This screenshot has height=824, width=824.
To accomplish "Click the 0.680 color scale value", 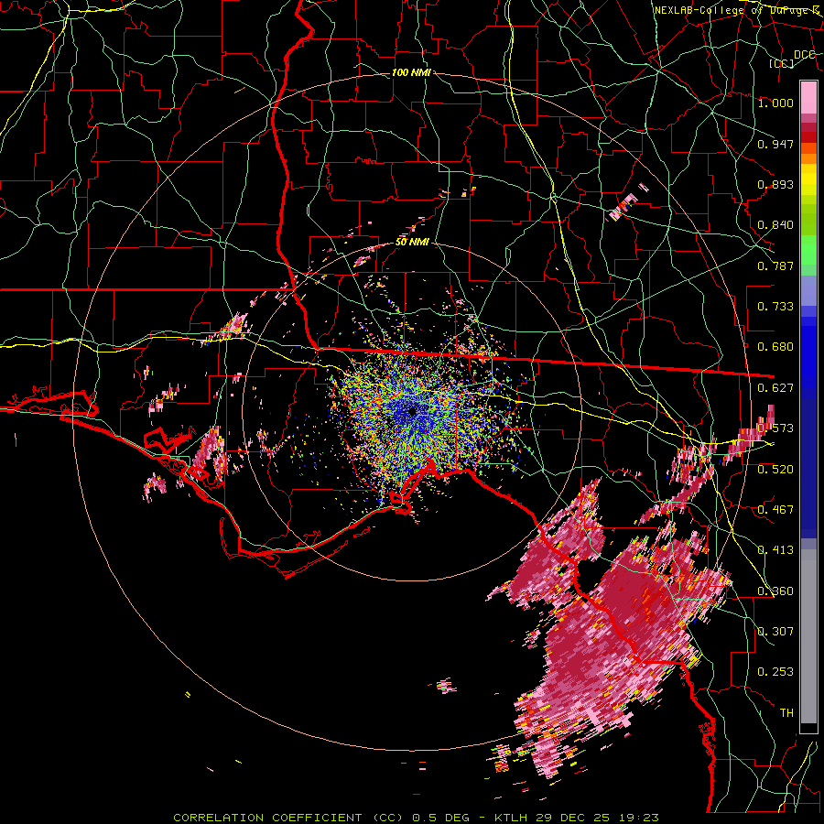I will coord(775,347).
